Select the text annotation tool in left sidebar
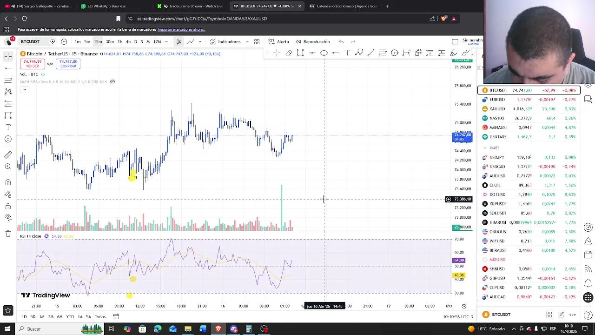595x335 pixels. pos(8,127)
